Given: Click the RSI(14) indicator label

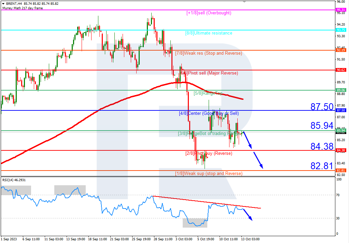Looking at the screenshot, I should pos(14,180).
